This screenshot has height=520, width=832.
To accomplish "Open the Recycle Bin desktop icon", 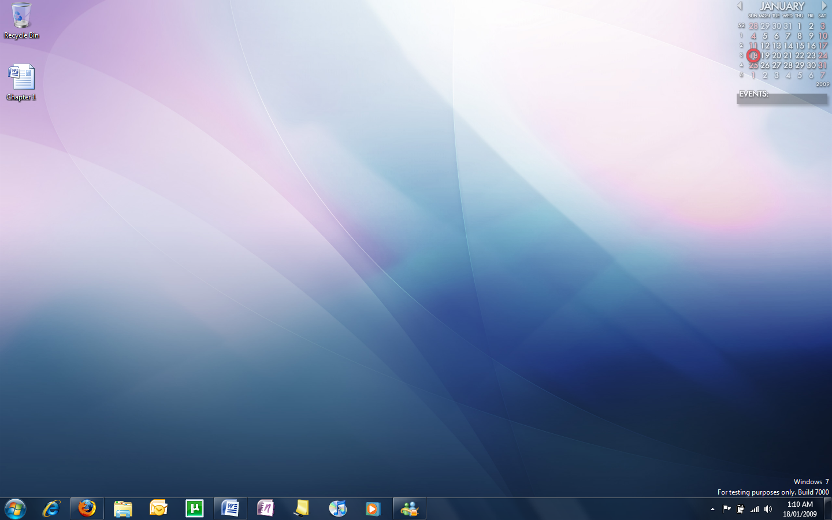I will [x=21, y=17].
